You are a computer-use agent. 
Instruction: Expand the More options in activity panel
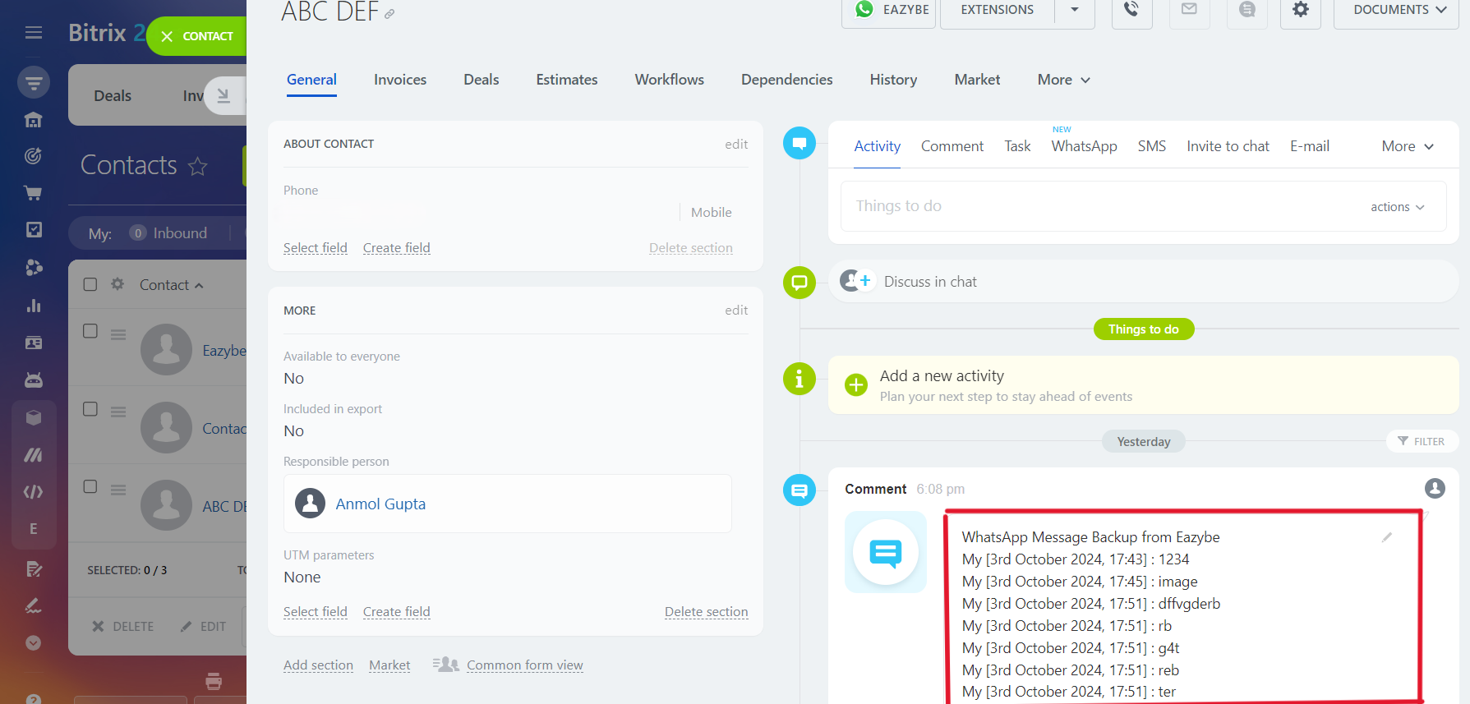pyautogui.click(x=1408, y=146)
